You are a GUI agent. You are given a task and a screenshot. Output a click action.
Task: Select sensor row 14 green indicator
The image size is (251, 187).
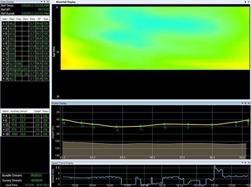[x=4, y=63]
